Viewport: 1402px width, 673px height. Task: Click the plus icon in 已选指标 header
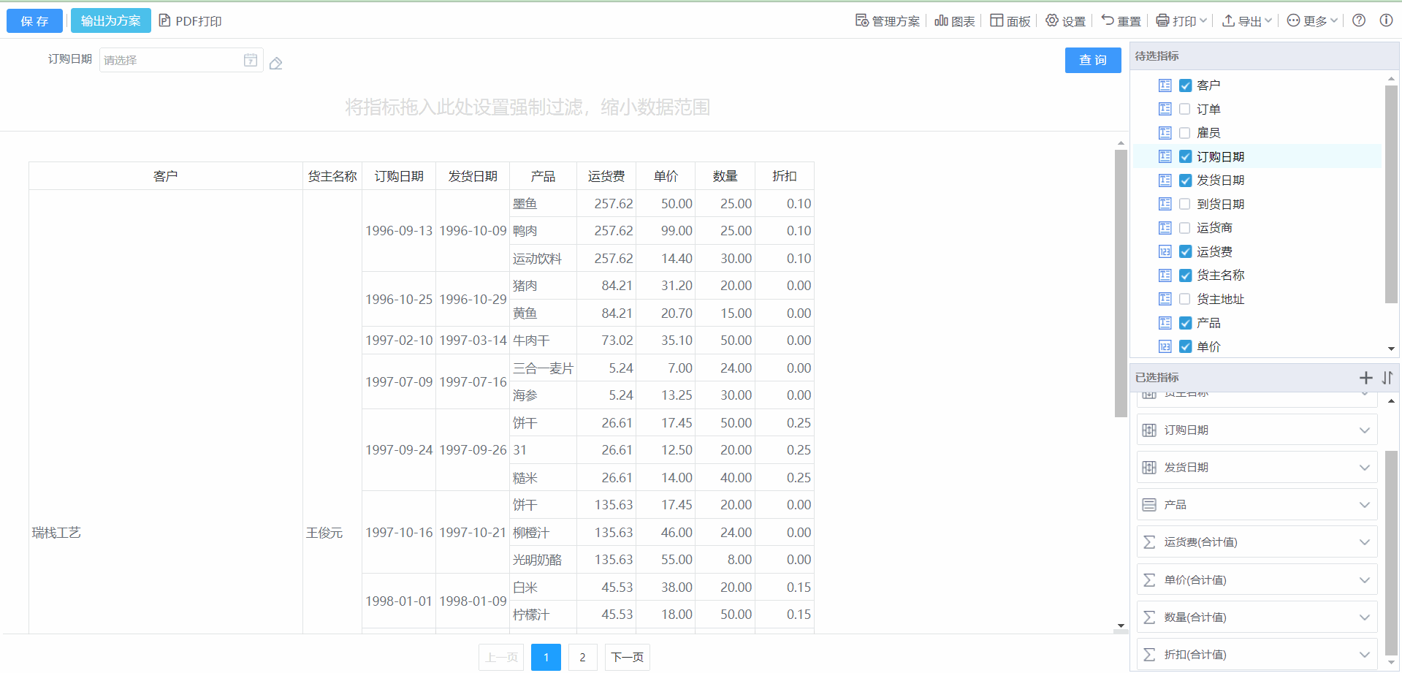click(1365, 378)
